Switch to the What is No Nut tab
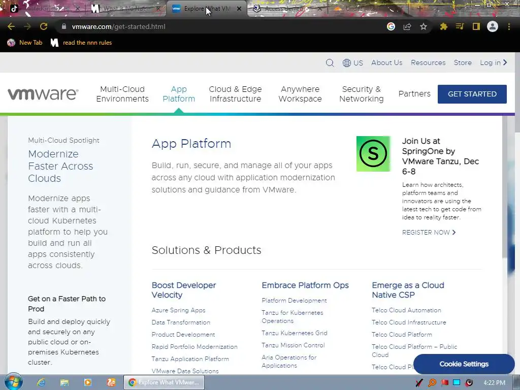520x390 pixels. (x=124, y=9)
